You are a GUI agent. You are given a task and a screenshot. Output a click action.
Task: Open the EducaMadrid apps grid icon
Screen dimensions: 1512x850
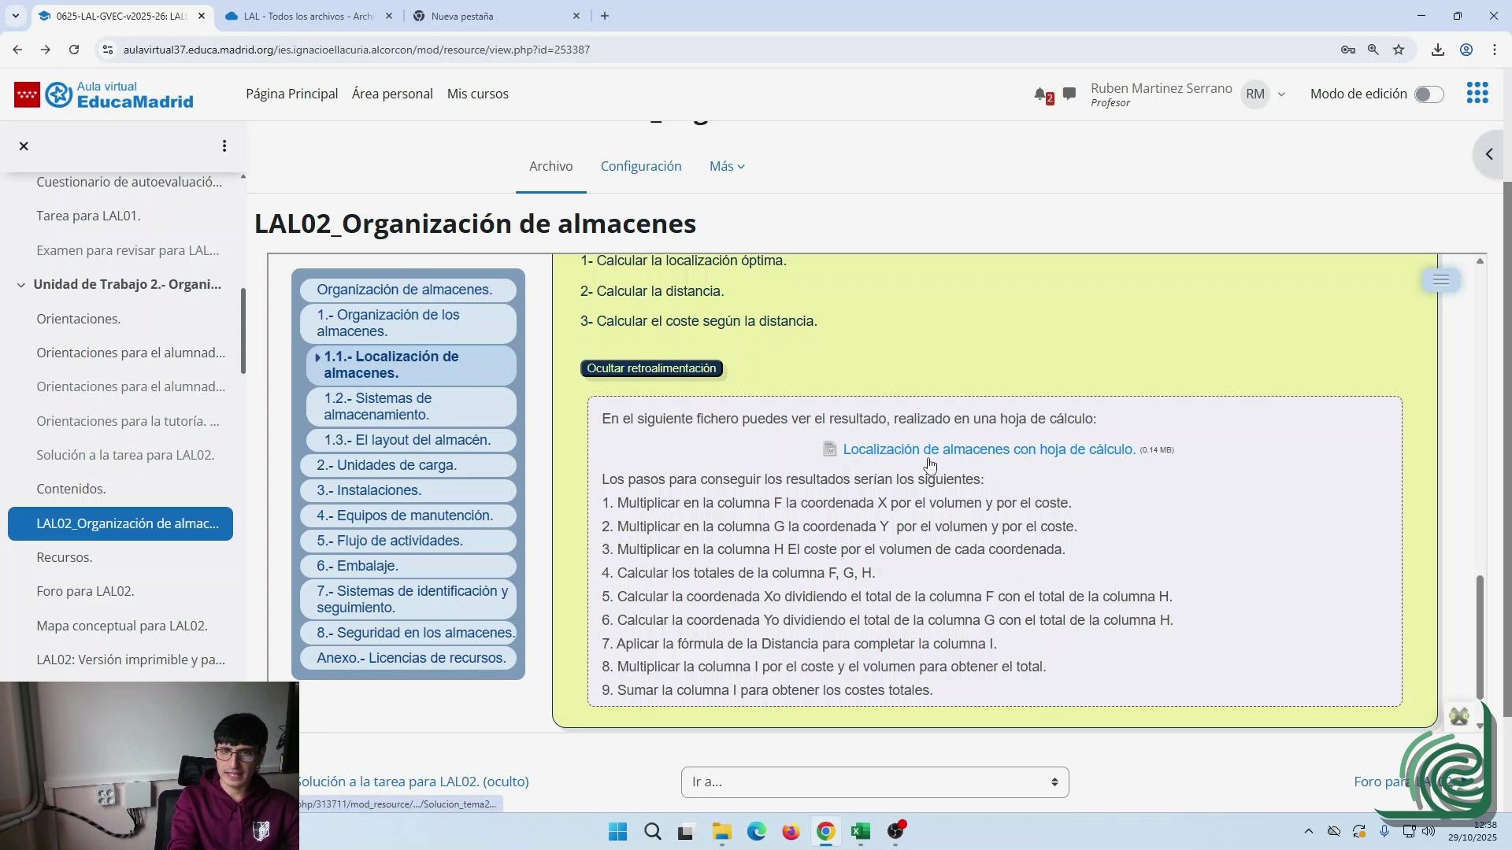[x=1477, y=94]
